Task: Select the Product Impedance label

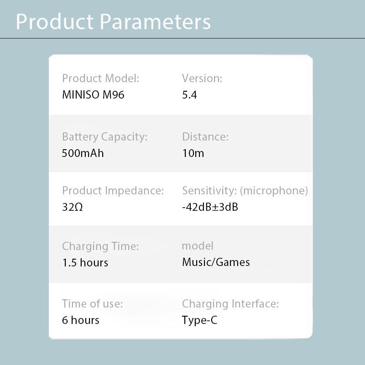Action: tap(113, 190)
